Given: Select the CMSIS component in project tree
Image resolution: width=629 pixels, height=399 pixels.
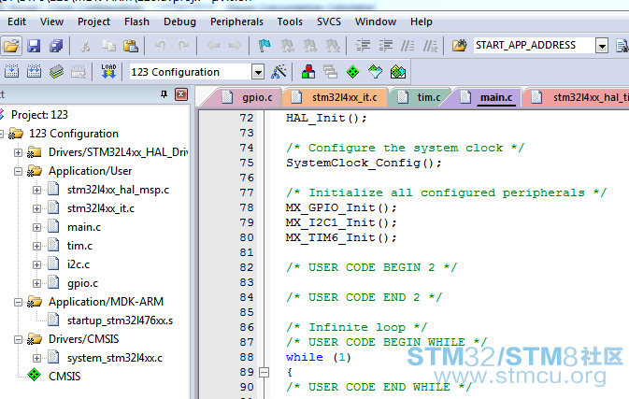Looking at the screenshot, I should [64, 377].
